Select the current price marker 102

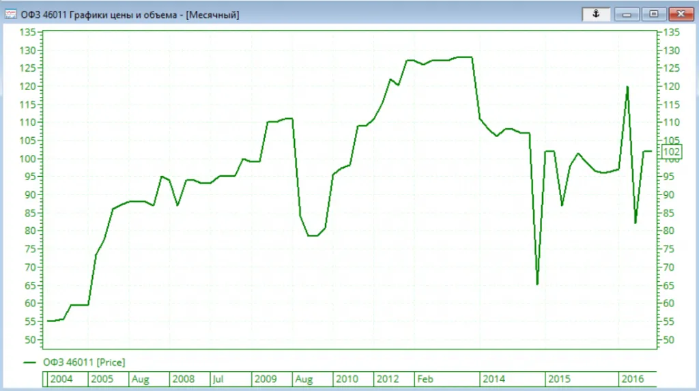point(672,152)
